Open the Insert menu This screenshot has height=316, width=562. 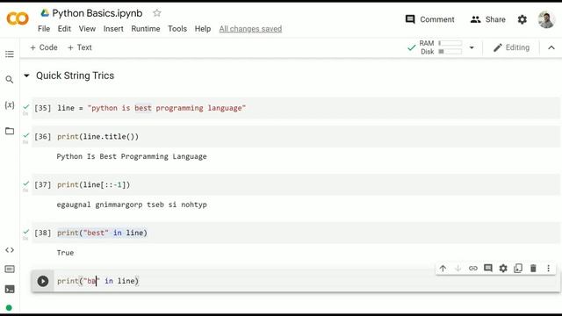pyautogui.click(x=113, y=29)
